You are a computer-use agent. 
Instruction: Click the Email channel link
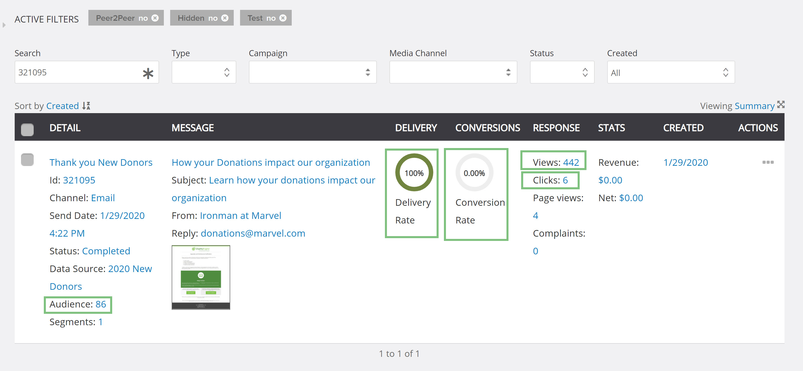[103, 198]
